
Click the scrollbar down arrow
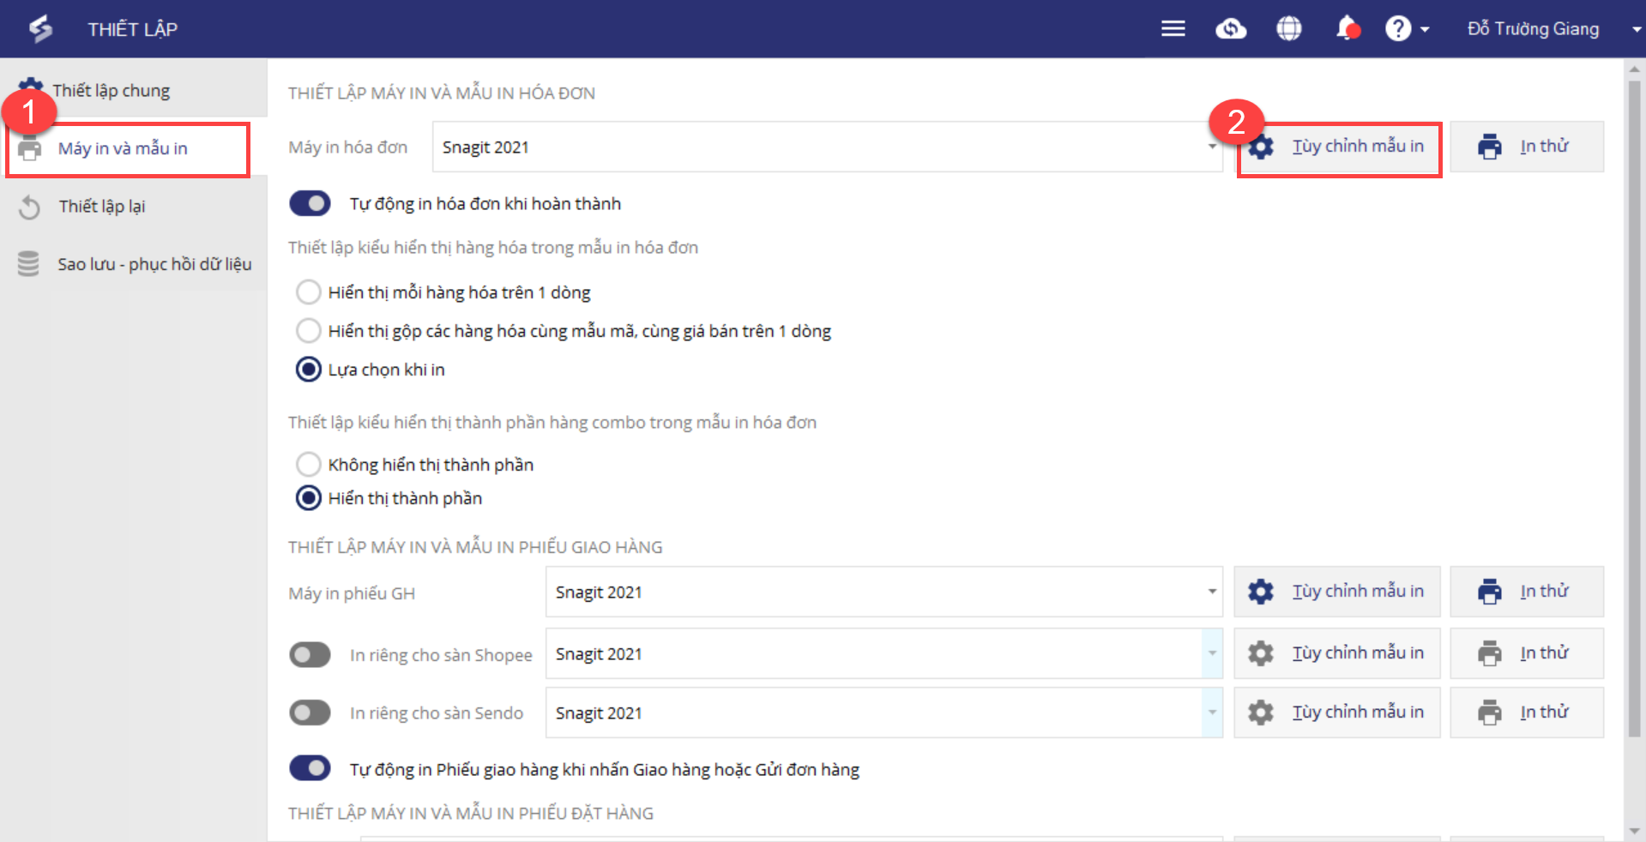(1635, 831)
